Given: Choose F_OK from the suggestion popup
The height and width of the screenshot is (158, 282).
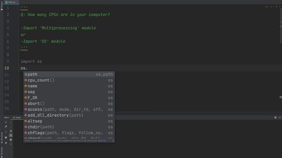Looking at the screenshot, I should pos(69,98).
